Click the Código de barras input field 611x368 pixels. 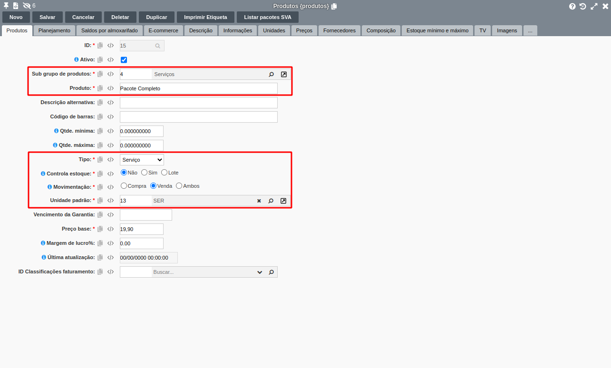tap(199, 117)
